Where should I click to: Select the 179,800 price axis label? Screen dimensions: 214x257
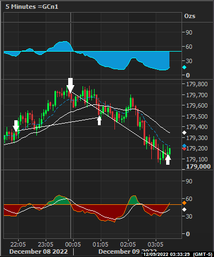click(x=197, y=84)
